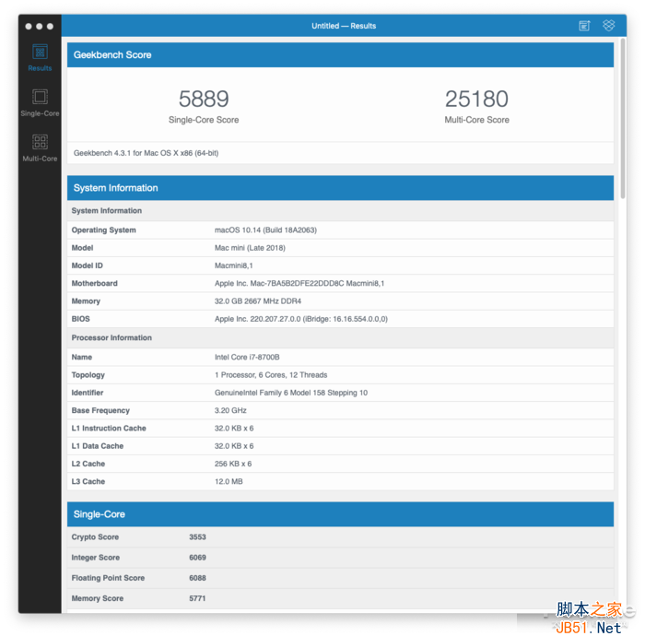Click the blue Single-Core section header

point(340,514)
